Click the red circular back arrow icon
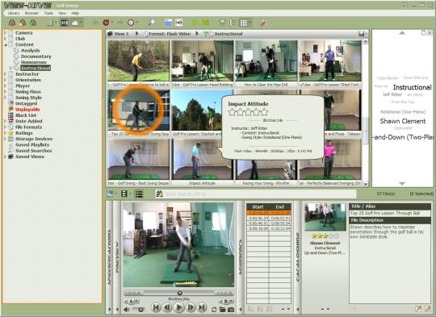This screenshot has height=317, width=436. (x=106, y=23)
